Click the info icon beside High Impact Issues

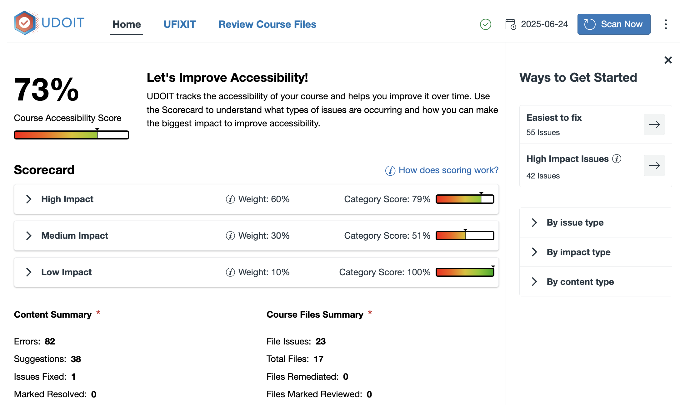point(617,159)
